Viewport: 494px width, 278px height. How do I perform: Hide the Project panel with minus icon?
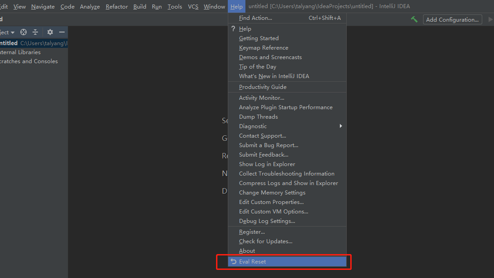click(x=62, y=32)
